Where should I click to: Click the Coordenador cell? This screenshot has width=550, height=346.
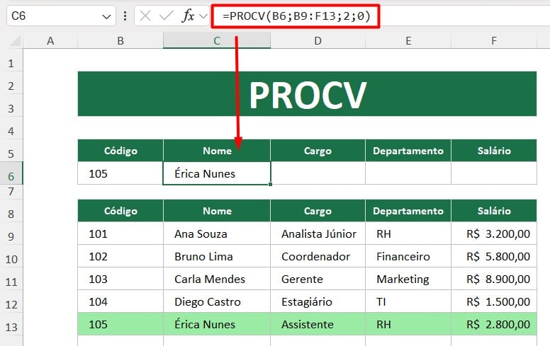[318, 256]
